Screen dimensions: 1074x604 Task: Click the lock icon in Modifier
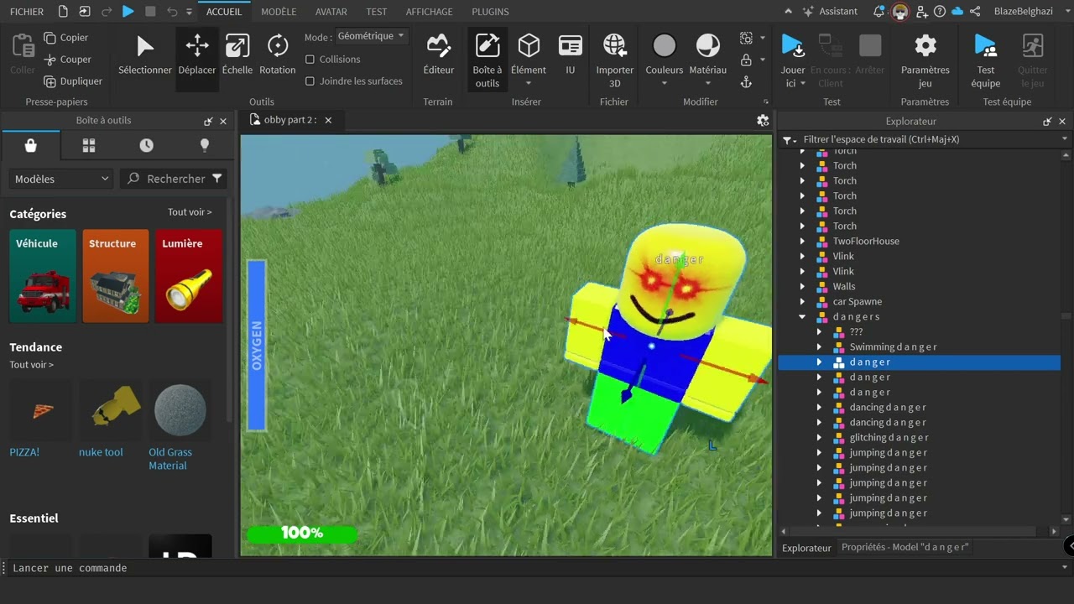coord(746,60)
